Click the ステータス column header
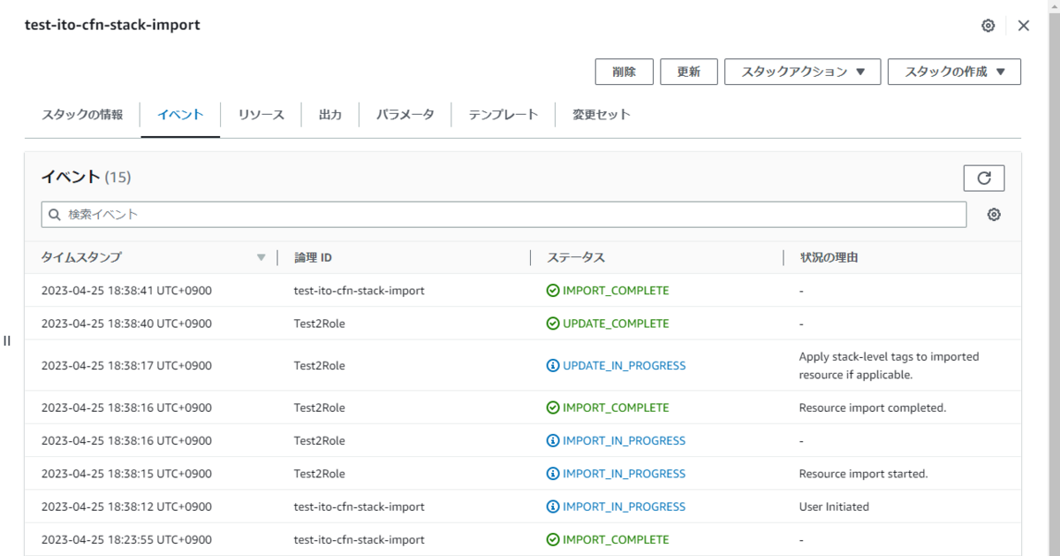 pos(576,257)
